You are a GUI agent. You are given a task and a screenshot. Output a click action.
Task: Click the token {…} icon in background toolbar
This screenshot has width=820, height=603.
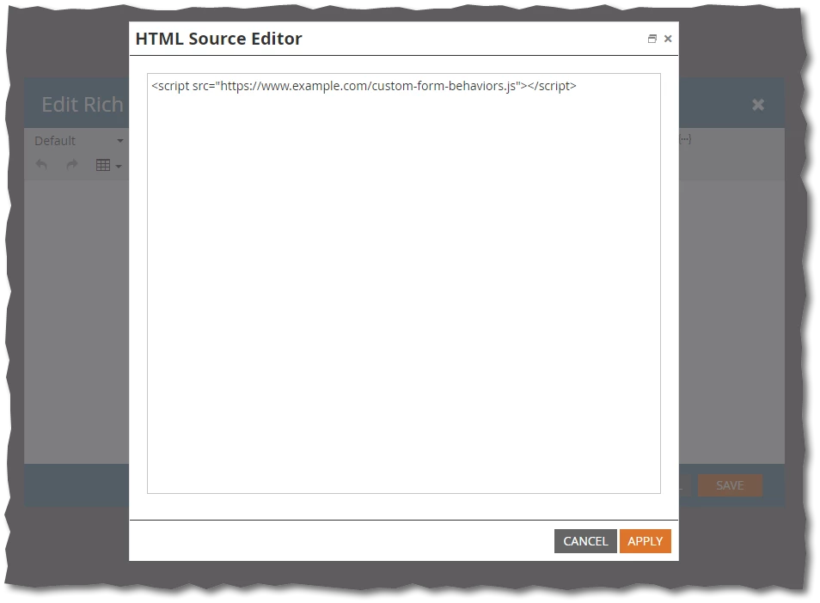coord(685,139)
